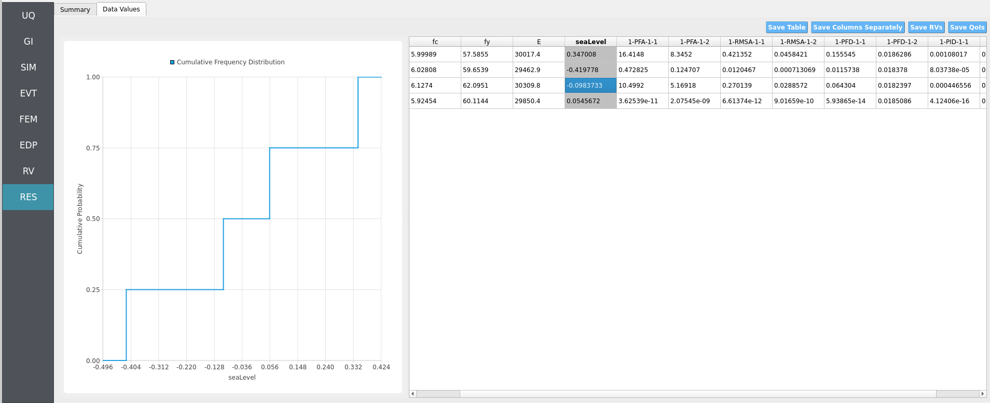Open the FEM sidebar panel
The width and height of the screenshot is (990, 403).
[x=28, y=119]
